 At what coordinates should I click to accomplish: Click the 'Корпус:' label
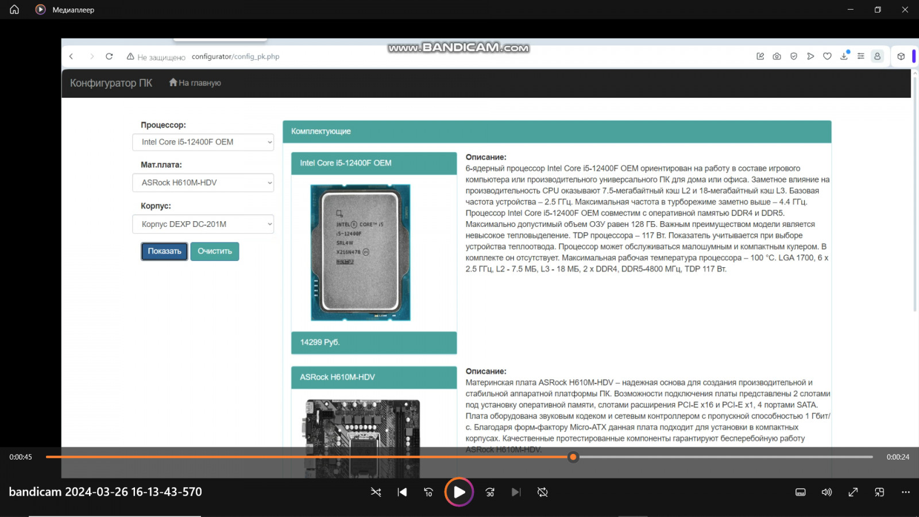point(156,206)
